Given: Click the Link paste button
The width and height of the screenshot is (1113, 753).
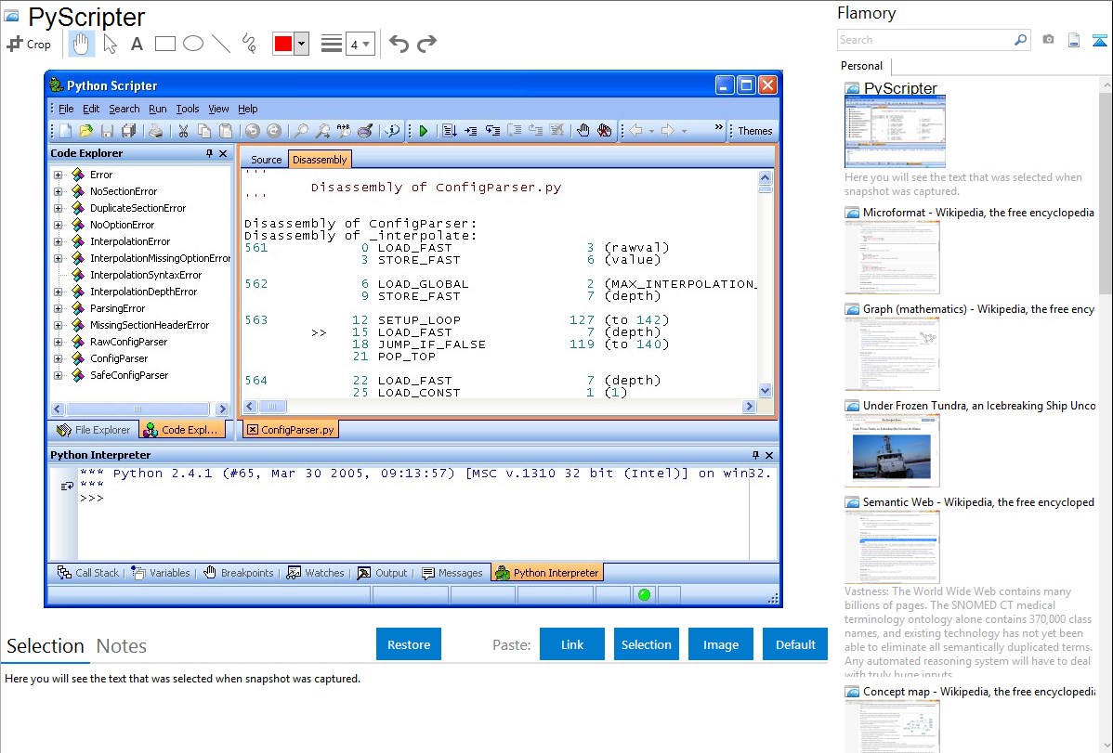Looking at the screenshot, I should tap(572, 644).
